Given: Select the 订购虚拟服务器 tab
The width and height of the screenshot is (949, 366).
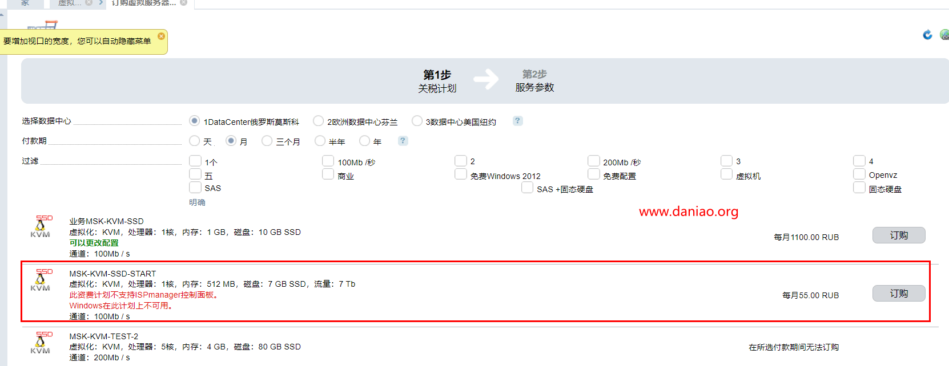Looking at the screenshot, I should click(x=143, y=3).
